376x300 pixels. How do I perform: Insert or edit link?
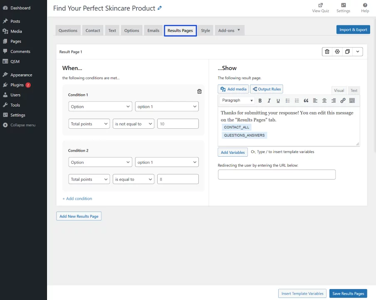point(343,101)
